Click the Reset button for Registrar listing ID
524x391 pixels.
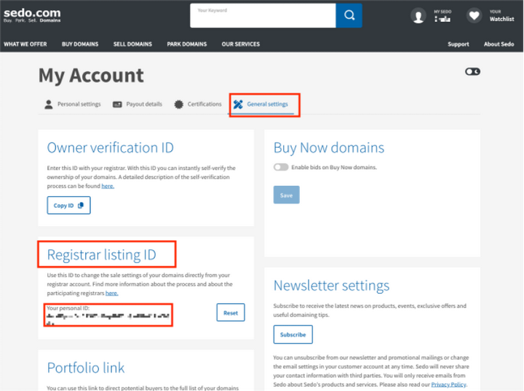231,313
